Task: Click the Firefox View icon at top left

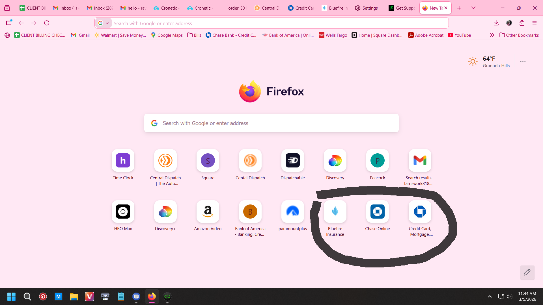Action: 7,8
